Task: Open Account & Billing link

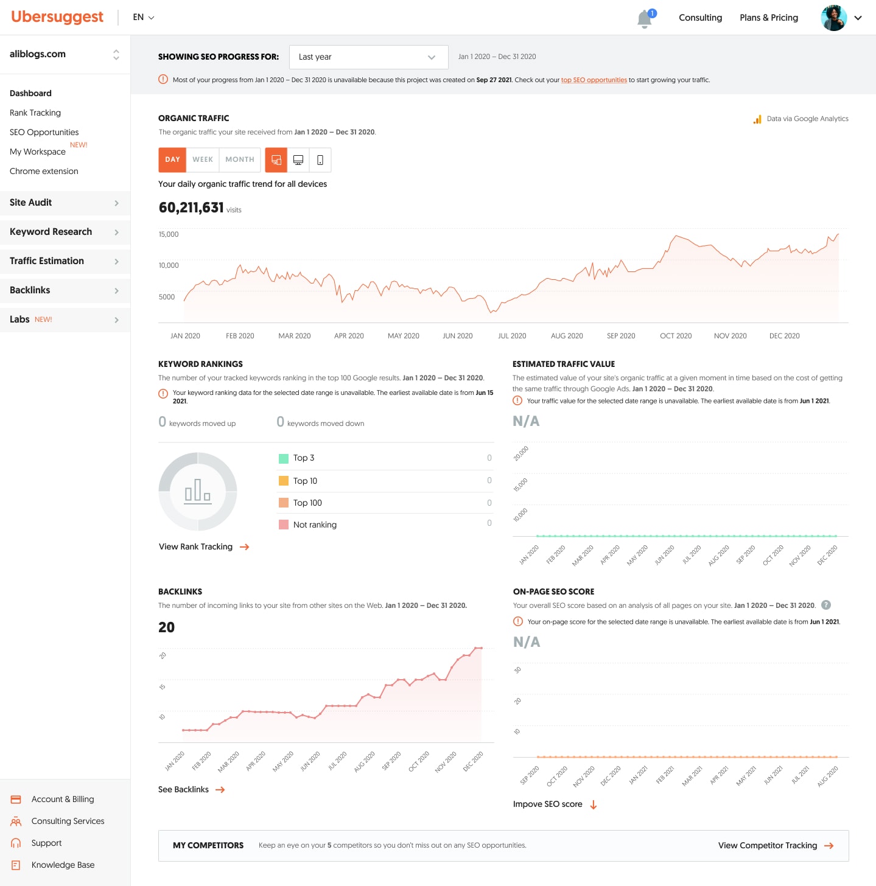Action: (x=63, y=800)
